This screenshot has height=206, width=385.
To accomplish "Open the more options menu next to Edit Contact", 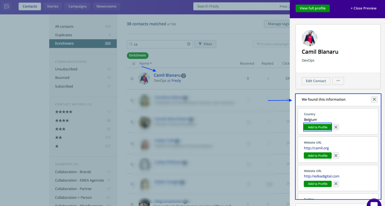I will (338, 81).
